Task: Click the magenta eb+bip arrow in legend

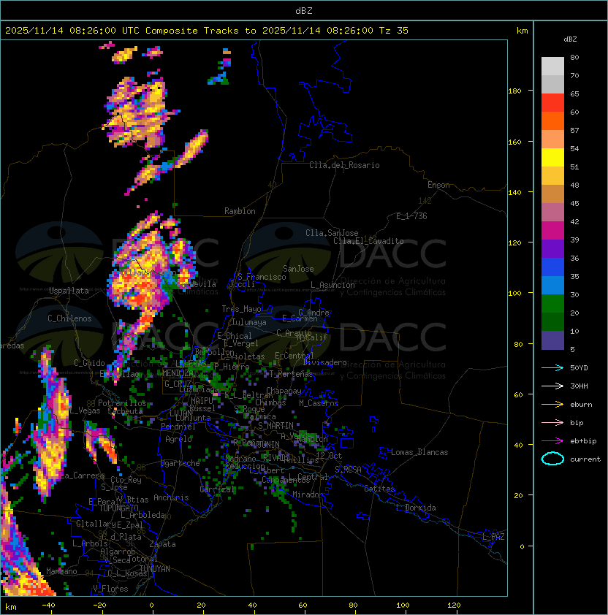Action: 552,441
